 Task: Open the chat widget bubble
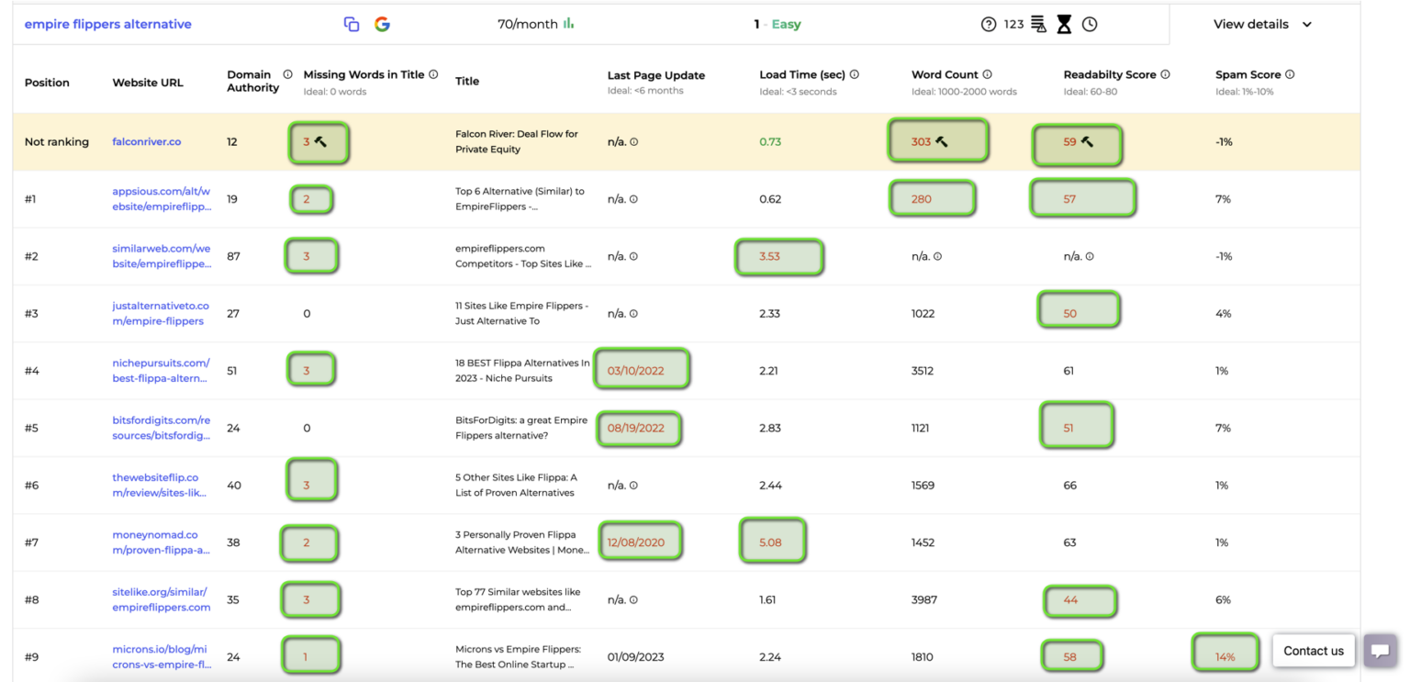coord(1382,651)
